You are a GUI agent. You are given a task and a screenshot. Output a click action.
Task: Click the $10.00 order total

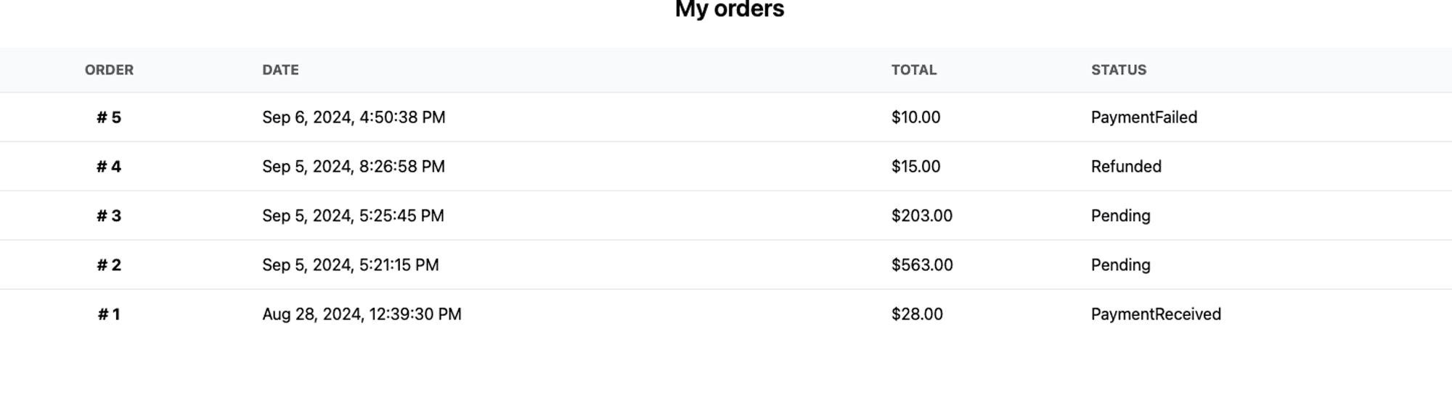[915, 117]
